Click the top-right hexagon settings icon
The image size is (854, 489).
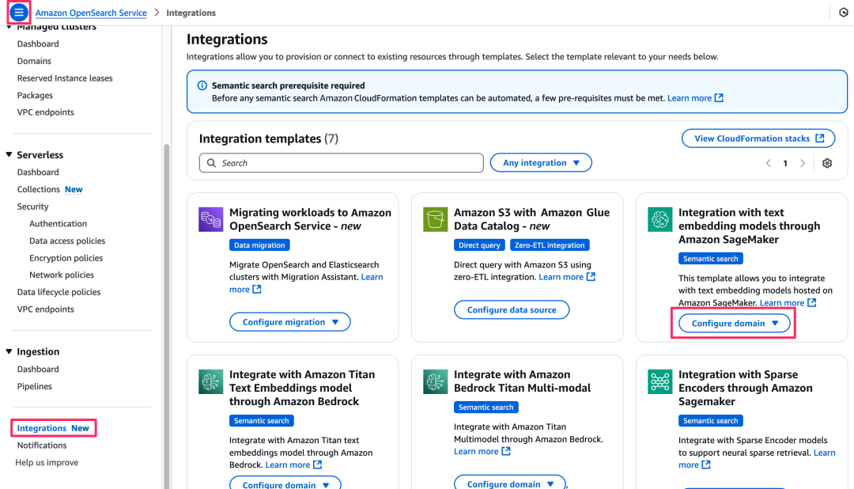point(843,12)
